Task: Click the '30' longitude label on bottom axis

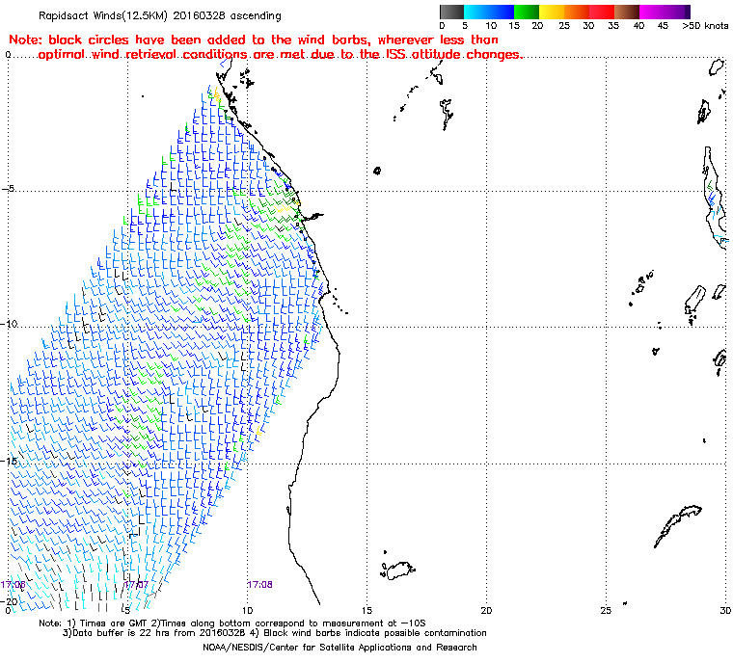Action: (725, 610)
